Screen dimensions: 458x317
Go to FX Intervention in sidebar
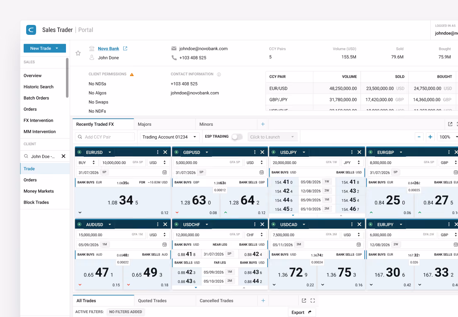[39, 120]
